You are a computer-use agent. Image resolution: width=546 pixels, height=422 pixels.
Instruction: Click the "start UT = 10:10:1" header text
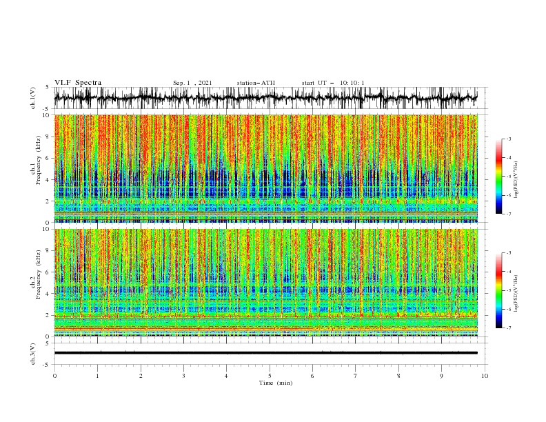coord(333,83)
